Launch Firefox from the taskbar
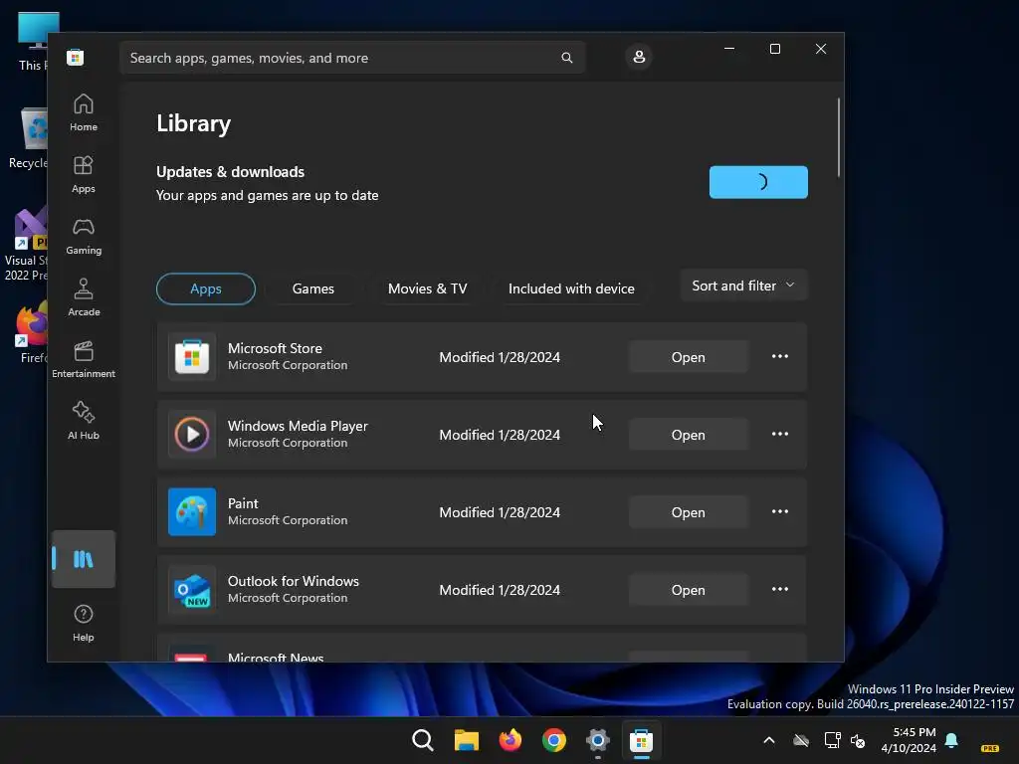The width and height of the screenshot is (1019, 764). click(x=510, y=740)
